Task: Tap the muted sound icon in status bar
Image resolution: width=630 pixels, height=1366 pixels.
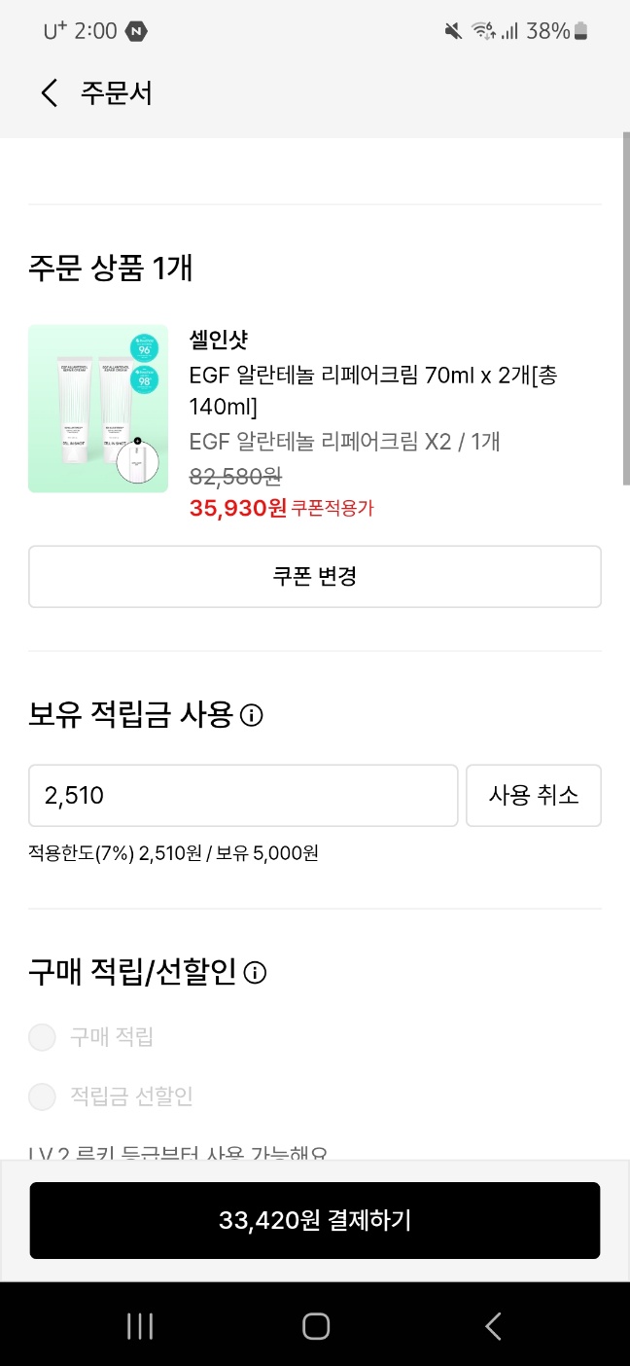Action: 453,31
